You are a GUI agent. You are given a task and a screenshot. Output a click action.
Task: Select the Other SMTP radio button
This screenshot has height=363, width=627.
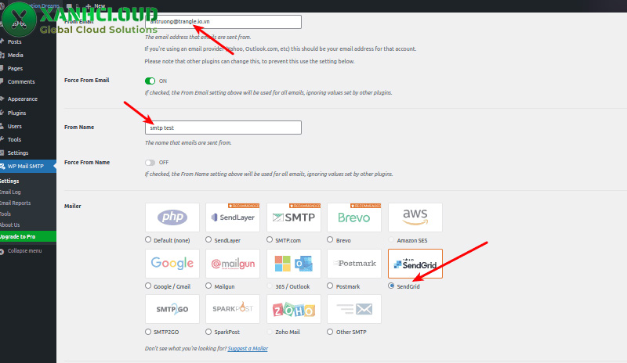coord(332,332)
